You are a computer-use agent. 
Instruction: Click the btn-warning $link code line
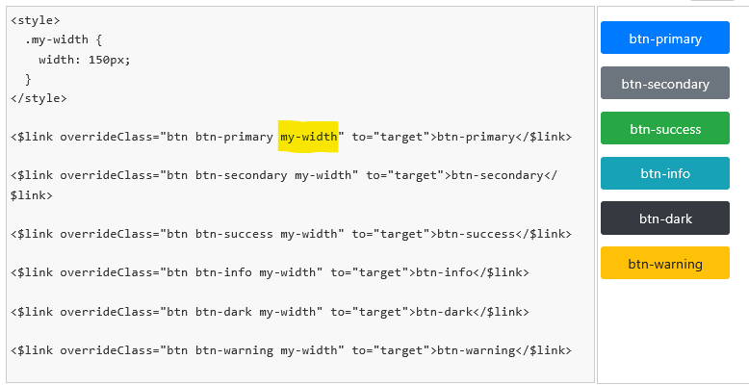click(291, 350)
